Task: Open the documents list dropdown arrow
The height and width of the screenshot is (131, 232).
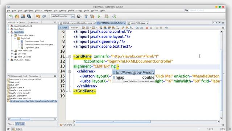Action: click(x=220, y=23)
